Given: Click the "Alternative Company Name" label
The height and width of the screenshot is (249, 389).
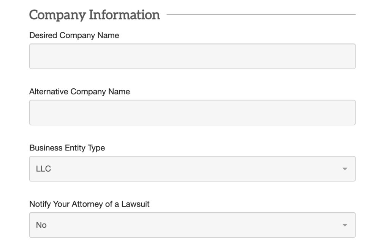Looking at the screenshot, I should 79,92.
